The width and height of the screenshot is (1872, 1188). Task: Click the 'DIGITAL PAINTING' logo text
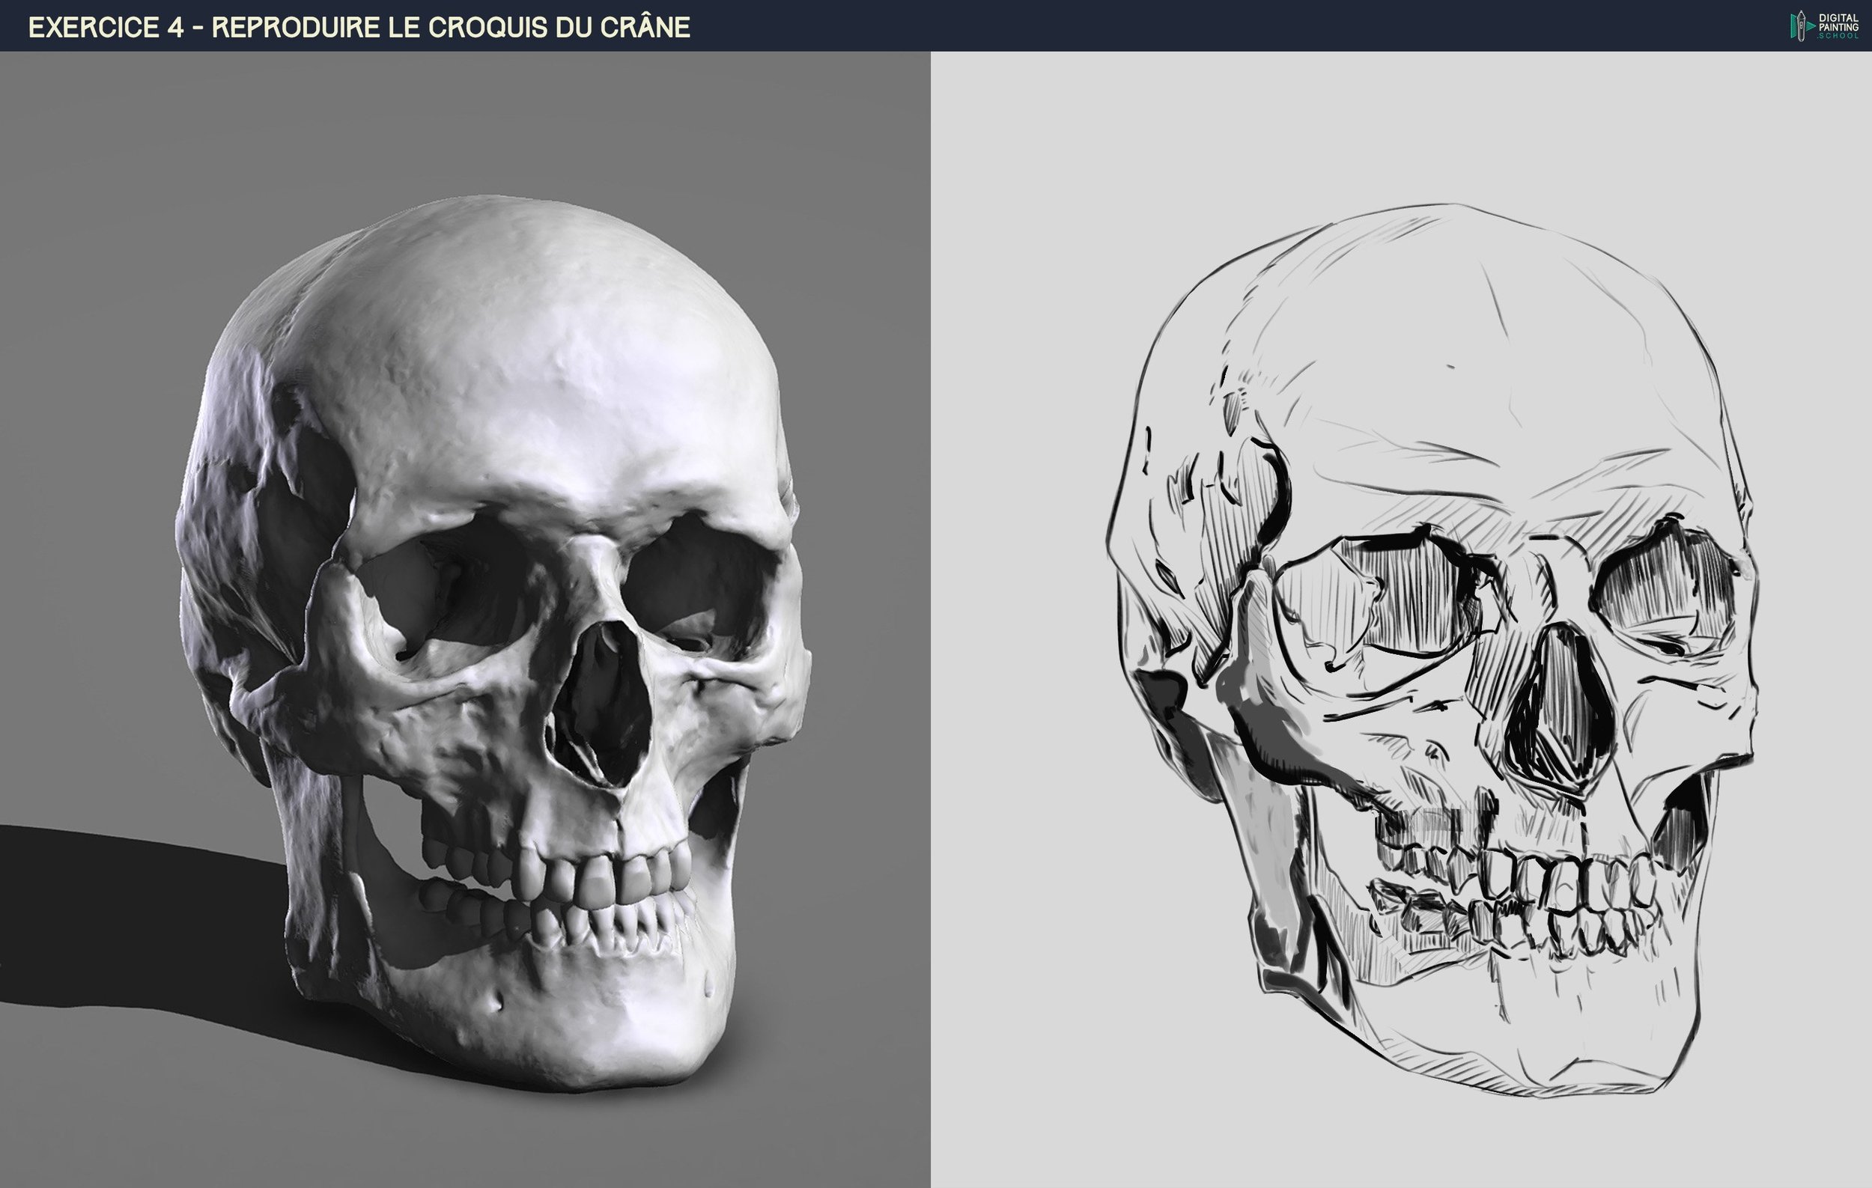click(x=1839, y=22)
